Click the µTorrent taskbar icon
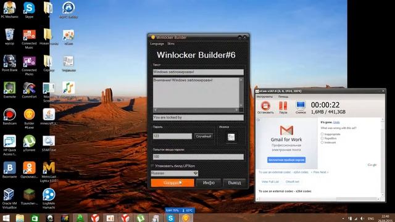 (140, 218)
